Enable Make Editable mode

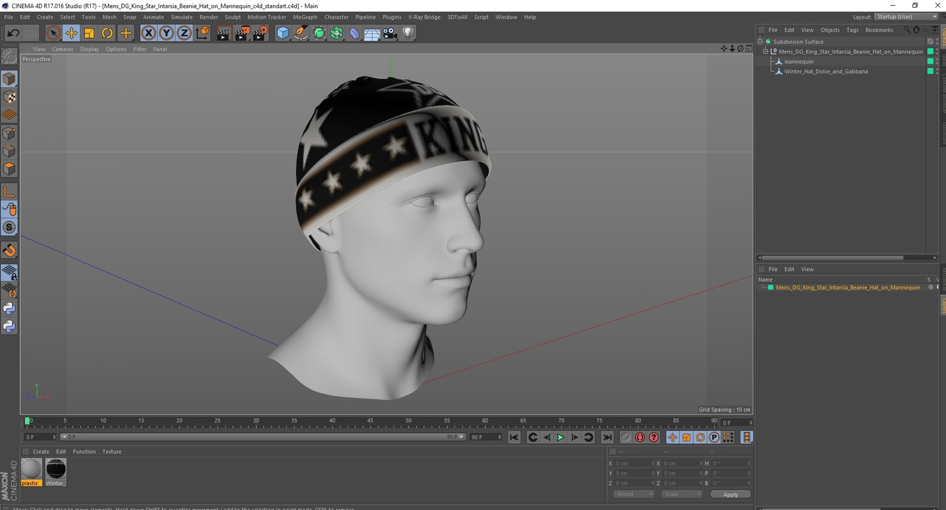9,57
